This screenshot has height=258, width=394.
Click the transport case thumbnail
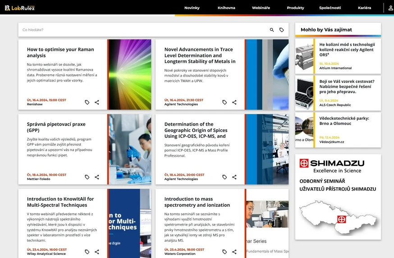pyautogui.click(x=304, y=93)
